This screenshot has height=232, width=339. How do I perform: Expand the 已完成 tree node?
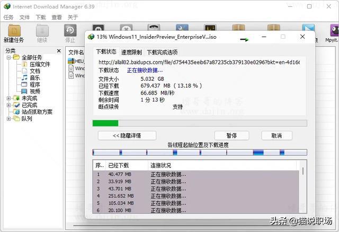coord(8,105)
